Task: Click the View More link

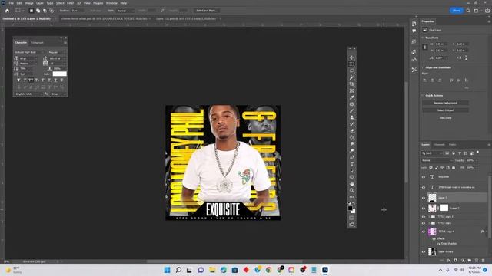Action: tap(445, 117)
